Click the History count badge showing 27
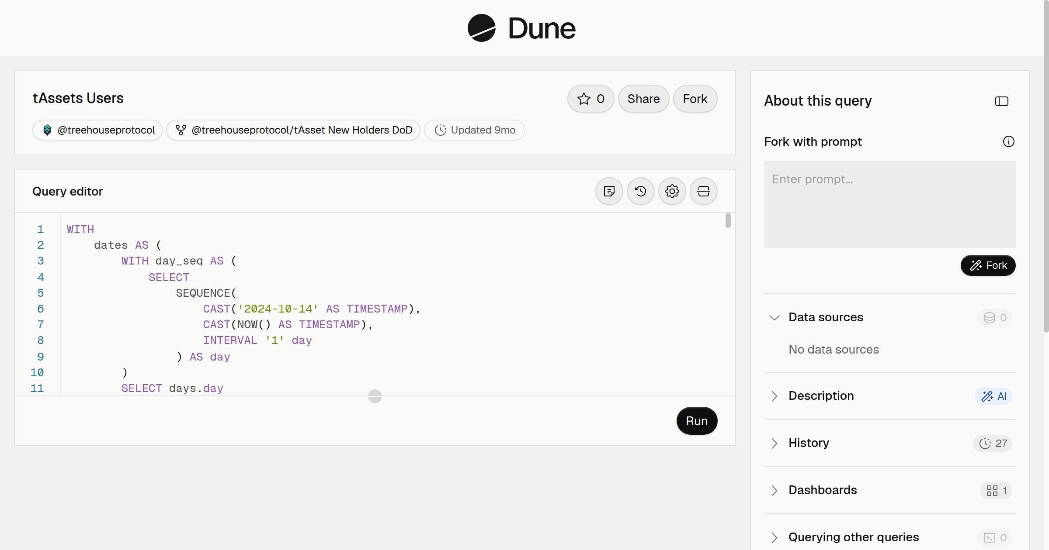 pyautogui.click(x=993, y=443)
